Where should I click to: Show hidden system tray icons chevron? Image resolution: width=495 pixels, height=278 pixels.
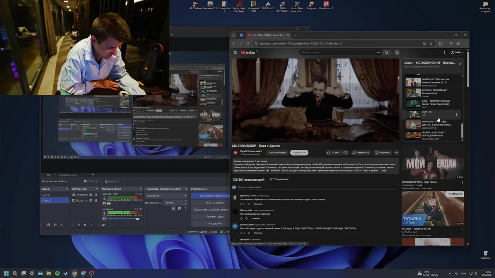[x=450, y=273]
